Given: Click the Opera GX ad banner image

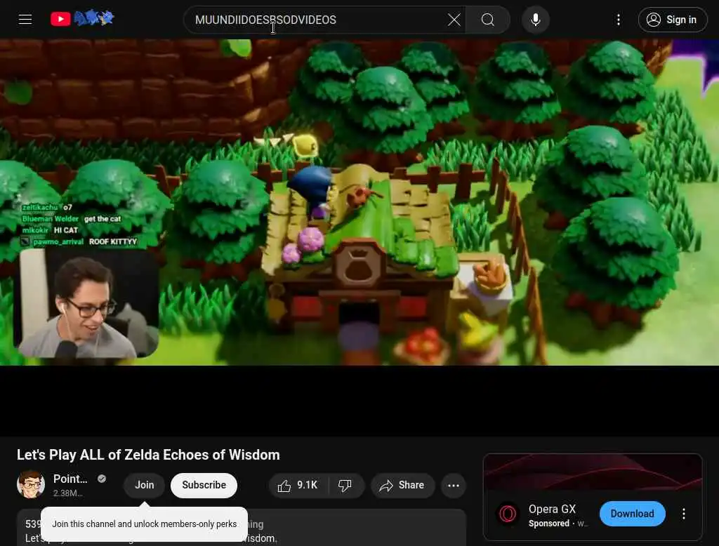Looking at the screenshot, I should [x=593, y=472].
